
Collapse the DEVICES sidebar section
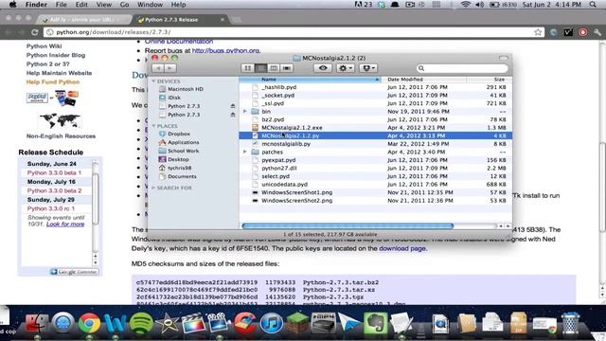pyautogui.click(x=153, y=81)
